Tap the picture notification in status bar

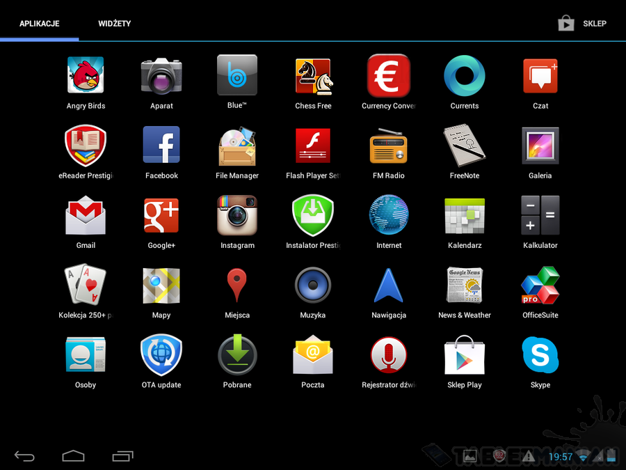pyautogui.click(x=469, y=456)
